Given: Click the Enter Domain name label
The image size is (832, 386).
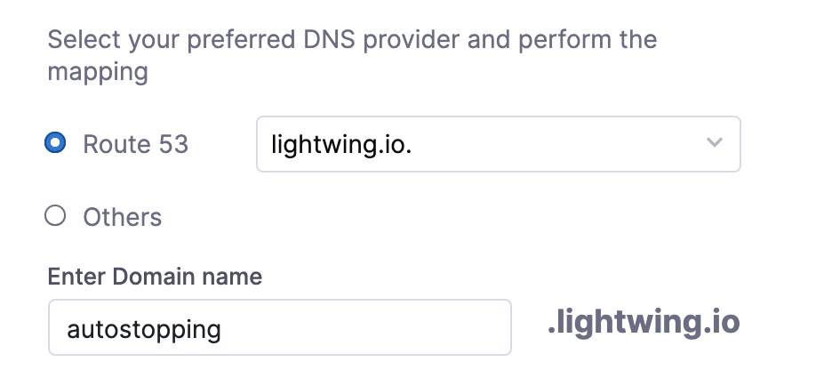Looking at the screenshot, I should coord(155,277).
